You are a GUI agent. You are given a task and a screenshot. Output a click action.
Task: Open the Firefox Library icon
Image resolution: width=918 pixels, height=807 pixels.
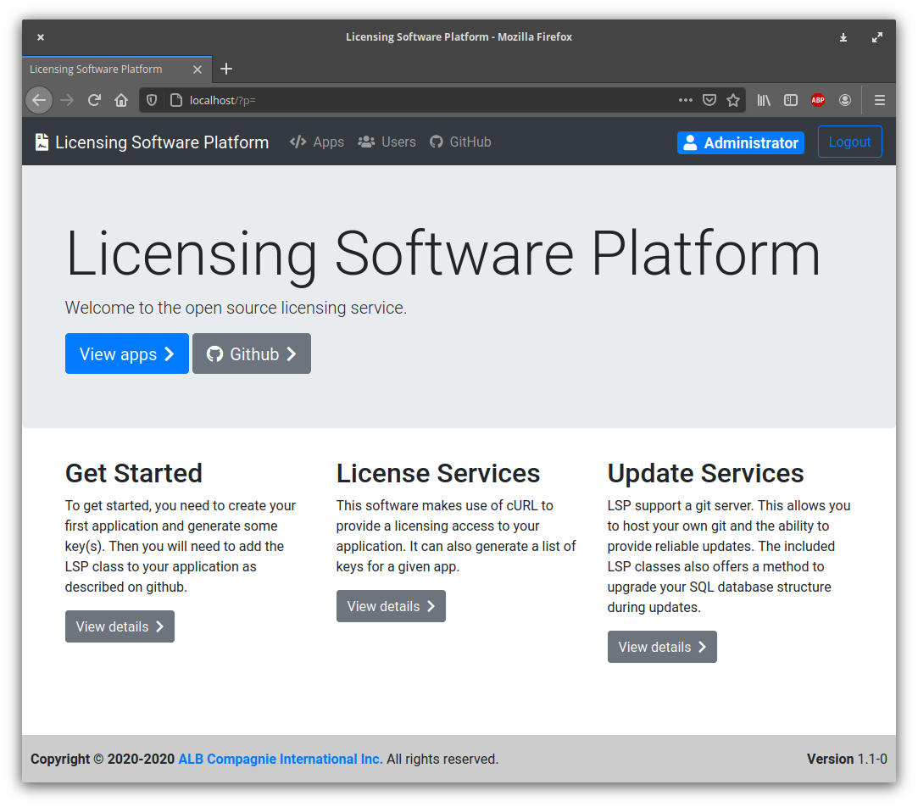tap(763, 99)
